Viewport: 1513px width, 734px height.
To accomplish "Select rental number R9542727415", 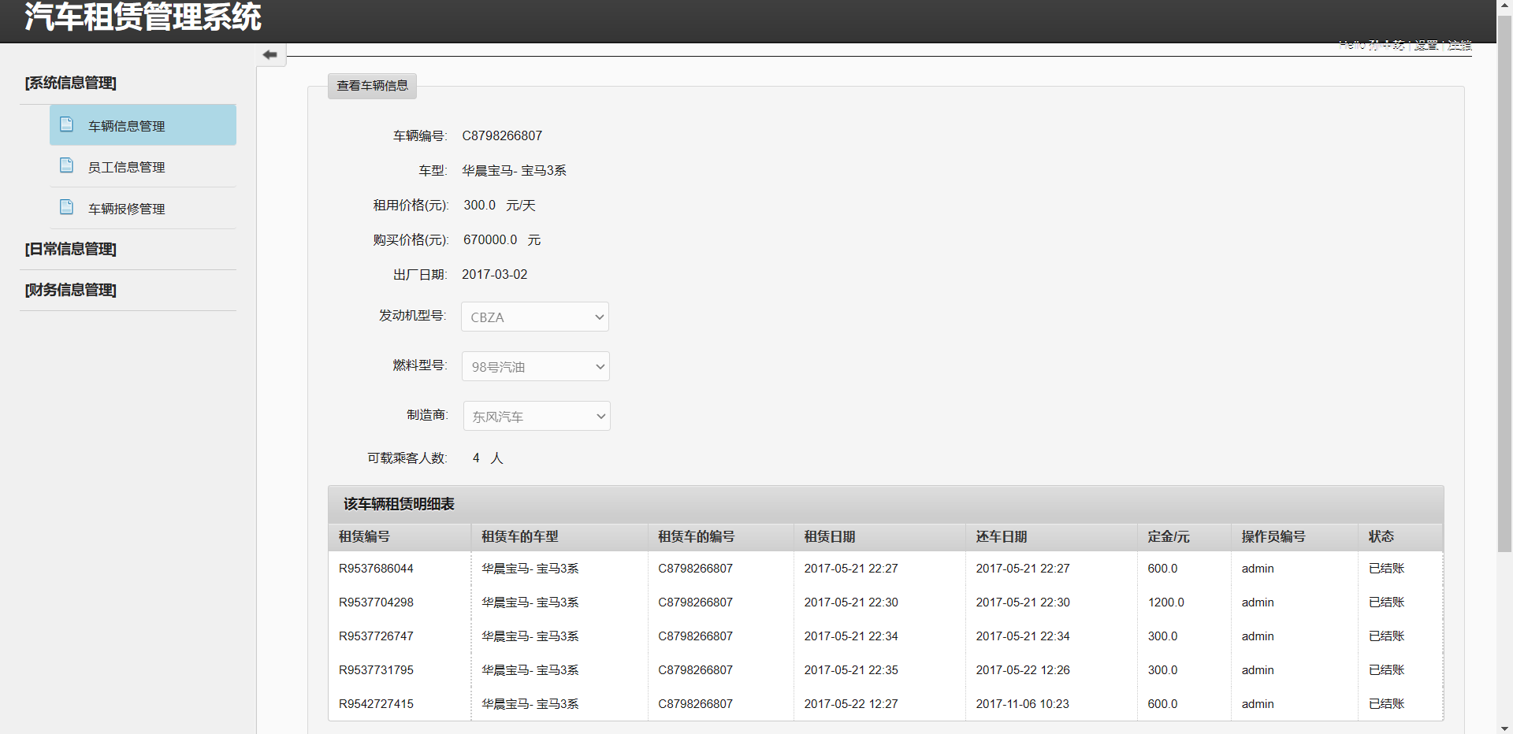I will 376,704.
